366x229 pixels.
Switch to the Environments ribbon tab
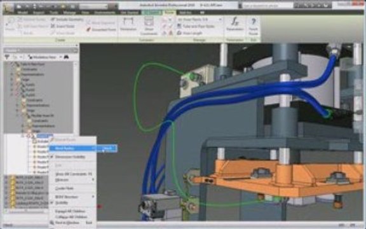point(104,12)
